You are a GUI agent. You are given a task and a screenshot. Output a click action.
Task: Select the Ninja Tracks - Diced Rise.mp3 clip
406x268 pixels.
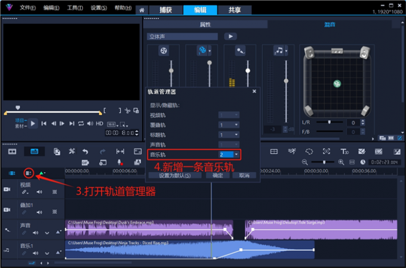point(189,249)
